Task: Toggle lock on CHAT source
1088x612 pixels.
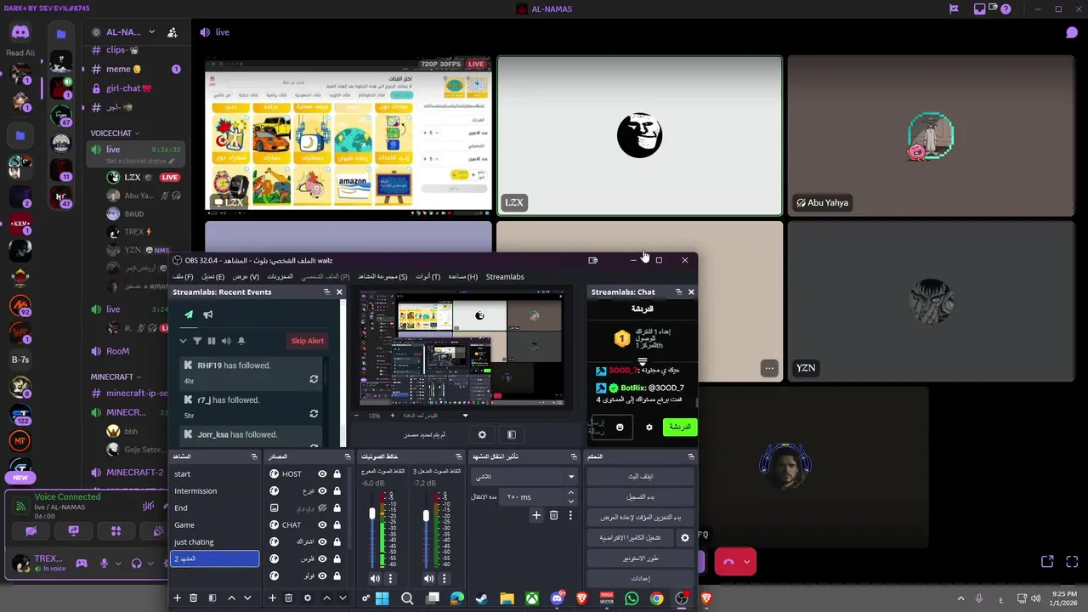Action: point(337,525)
